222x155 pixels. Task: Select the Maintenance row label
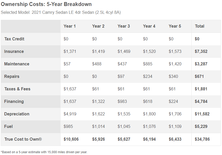[x=17, y=64]
